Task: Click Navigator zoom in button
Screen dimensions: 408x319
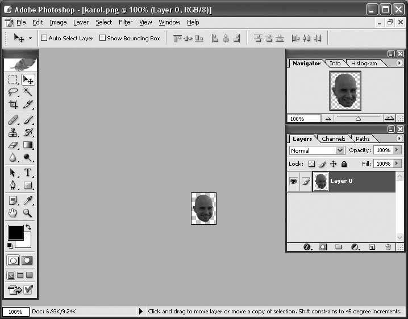Action: 389,119
